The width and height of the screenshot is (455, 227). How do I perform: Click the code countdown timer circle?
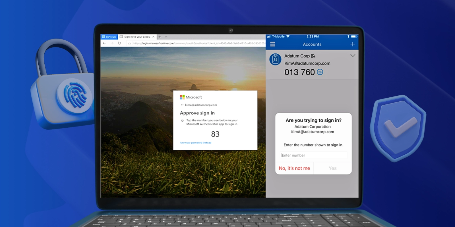pyautogui.click(x=320, y=72)
